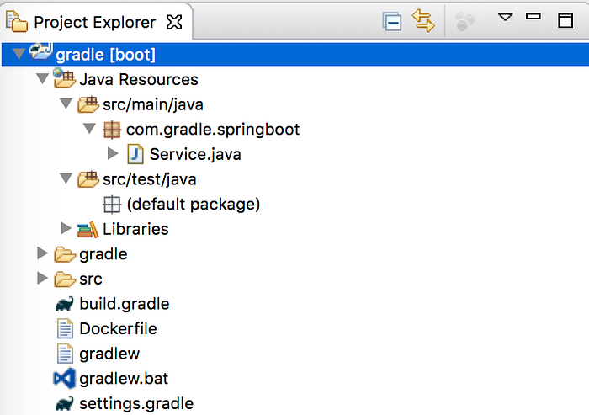Screen dimensions: 589x415
Task: Click the Dockerfile document icon
Action: (x=65, y=328)
